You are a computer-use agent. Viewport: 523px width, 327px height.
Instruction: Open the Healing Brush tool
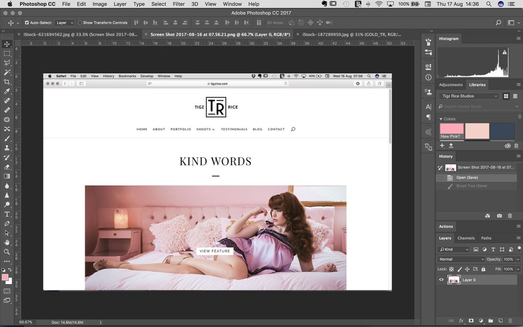7,101
